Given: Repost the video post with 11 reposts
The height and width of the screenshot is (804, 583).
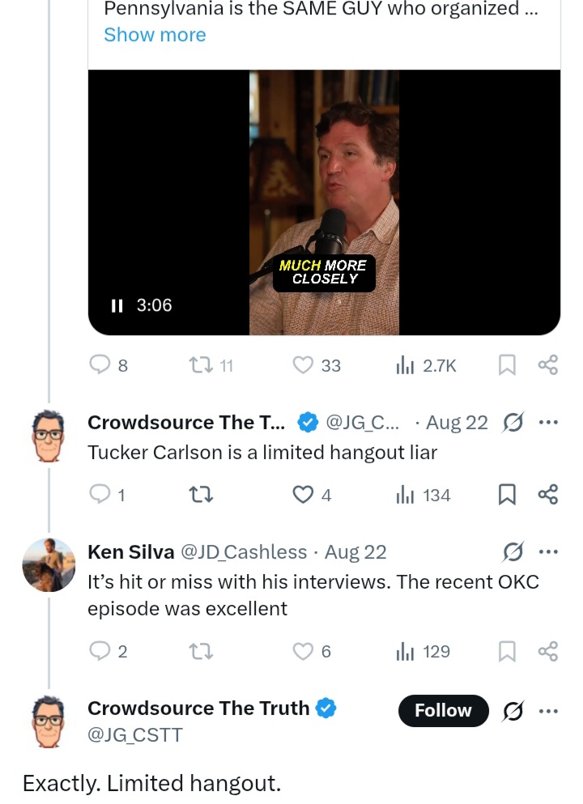Looking at the screenshot, I should (200, 366).
